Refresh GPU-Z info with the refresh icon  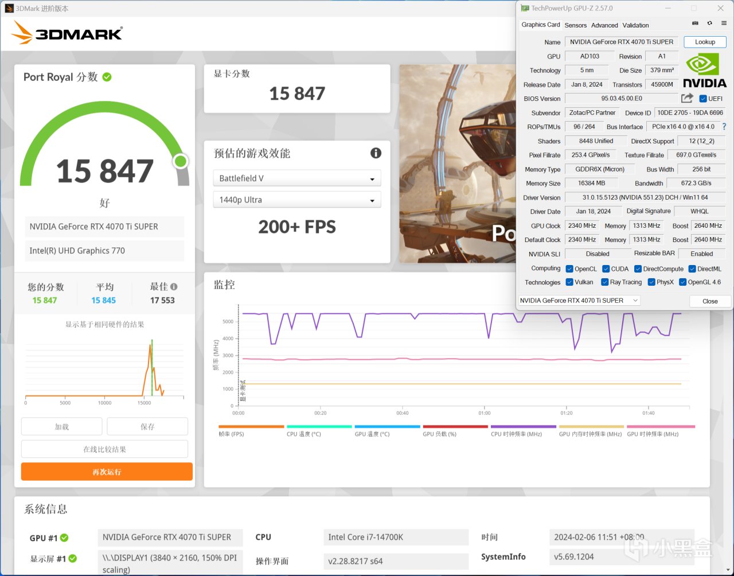click(709, 24)
